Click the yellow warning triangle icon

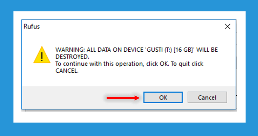coord(42,55)
